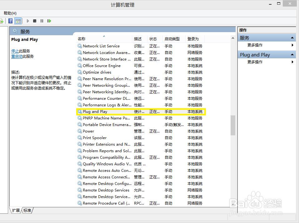This screenshot has height=223, width=299.
Task: Minimize the 计算机管理 window
Action: [x=270, y=4]
